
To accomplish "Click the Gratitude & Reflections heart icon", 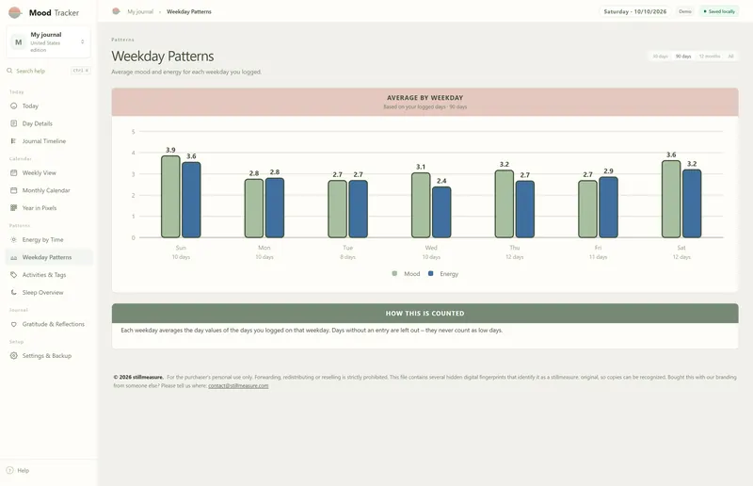I will (13, 324).
